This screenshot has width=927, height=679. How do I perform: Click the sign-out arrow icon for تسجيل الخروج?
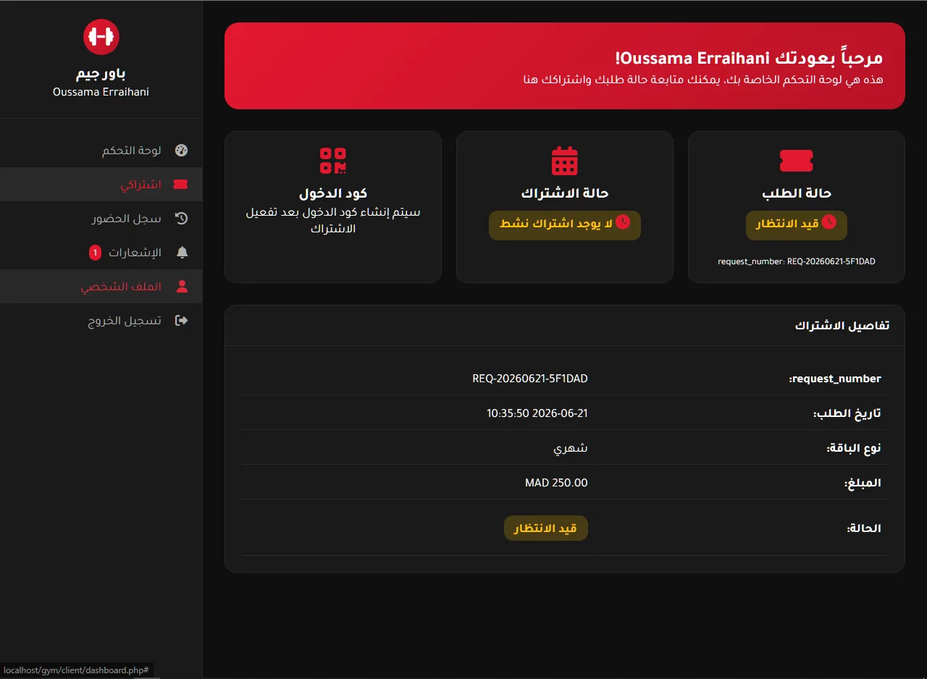tap(182, 320)
